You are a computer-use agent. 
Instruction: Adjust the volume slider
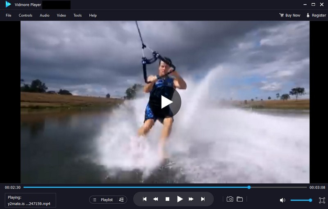[x=301, y=200]
